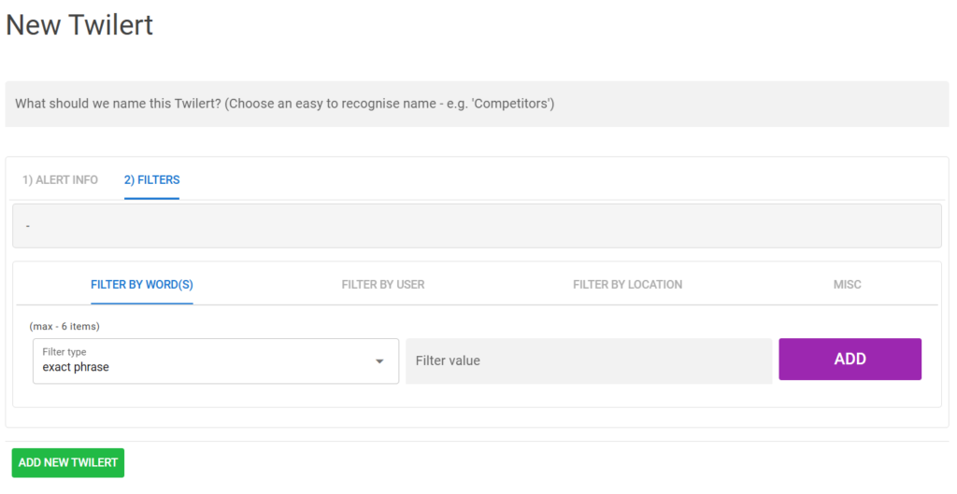The width and height of the screenshot is (957, 494).
Task: Select the 2) FILTERS tab
Action: tap(151, 180)
